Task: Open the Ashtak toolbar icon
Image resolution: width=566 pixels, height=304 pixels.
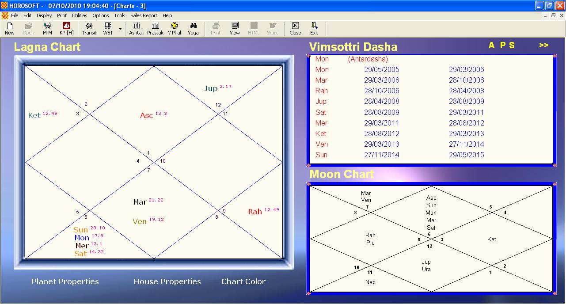Action: [137, 29]
